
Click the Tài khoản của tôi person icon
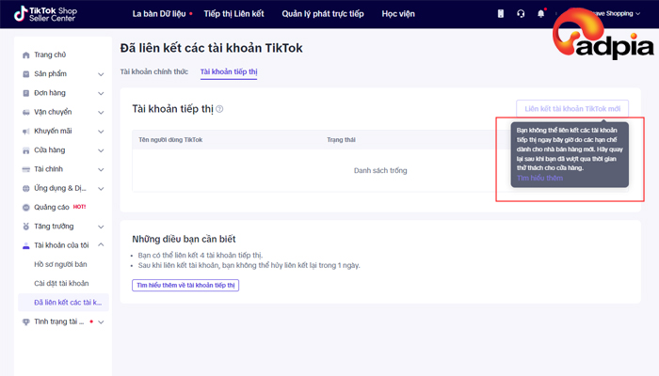click(26, 245)
